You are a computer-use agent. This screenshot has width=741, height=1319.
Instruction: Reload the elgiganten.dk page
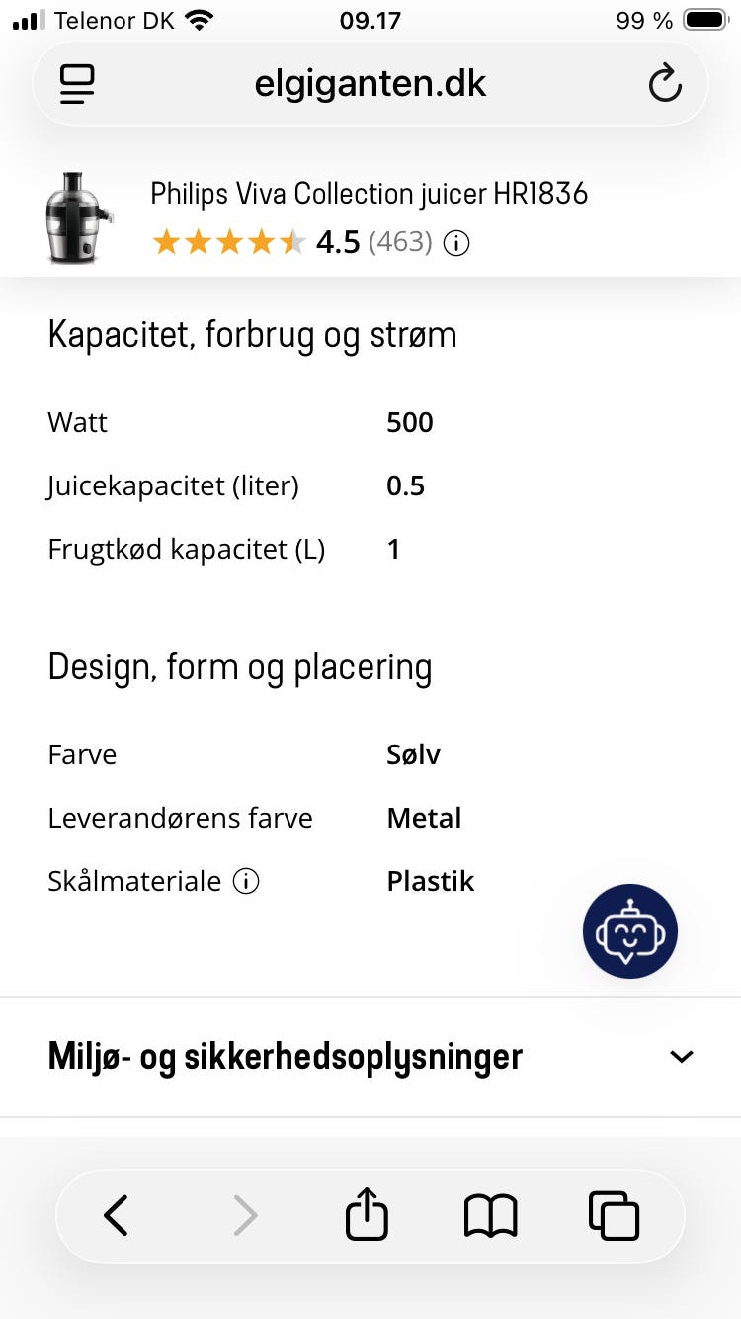tap(665, 83)
